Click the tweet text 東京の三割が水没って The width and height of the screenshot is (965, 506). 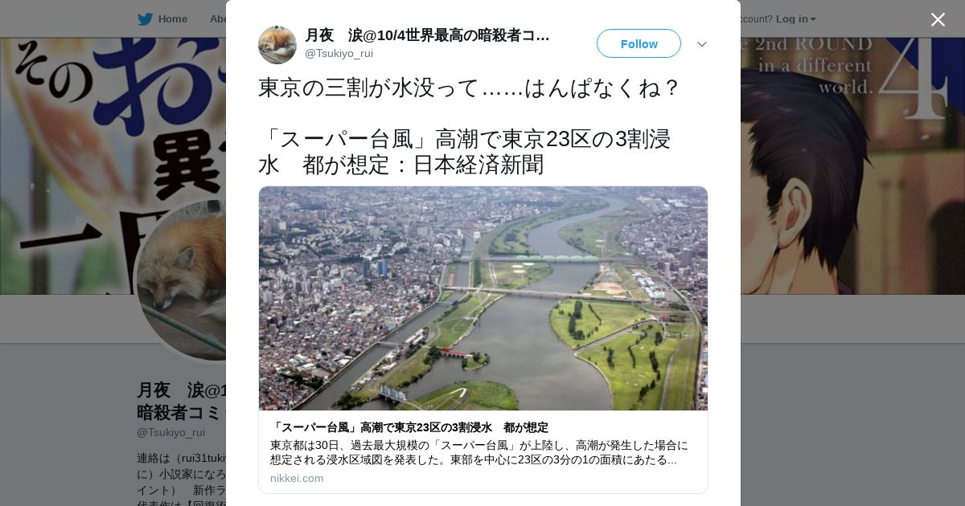[x=469, y=87]
